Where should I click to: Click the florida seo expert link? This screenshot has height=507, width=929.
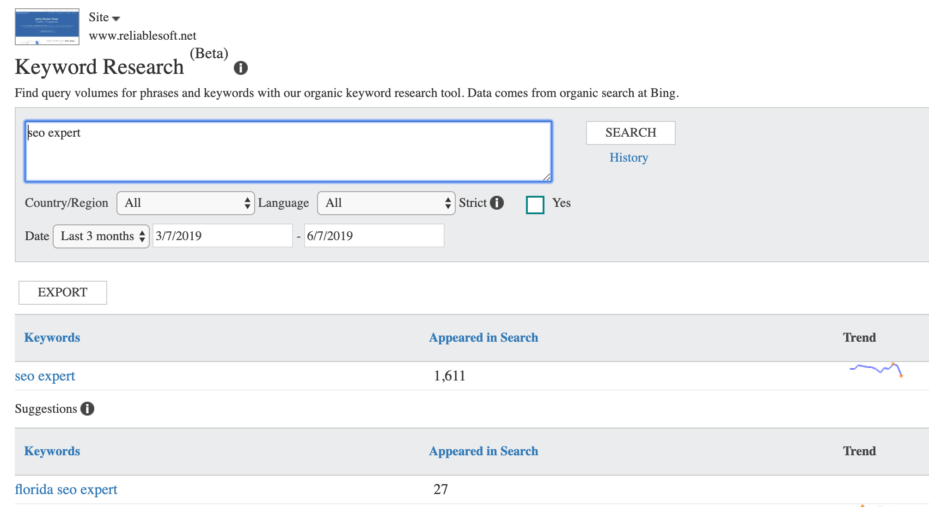(x=66, y=490)
